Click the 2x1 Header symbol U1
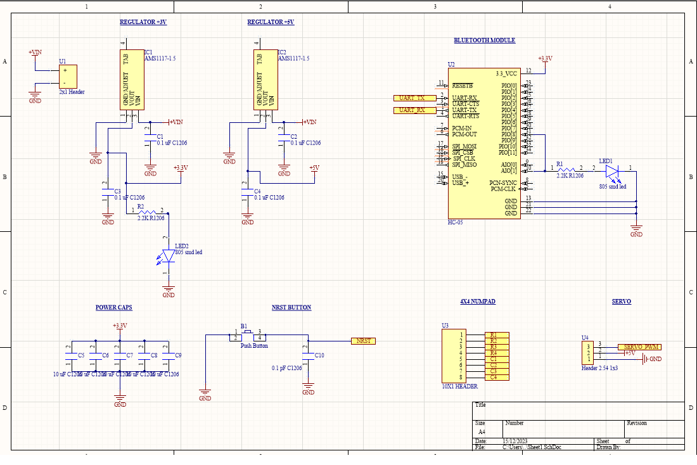697x465 pixels. pos(68,76)
